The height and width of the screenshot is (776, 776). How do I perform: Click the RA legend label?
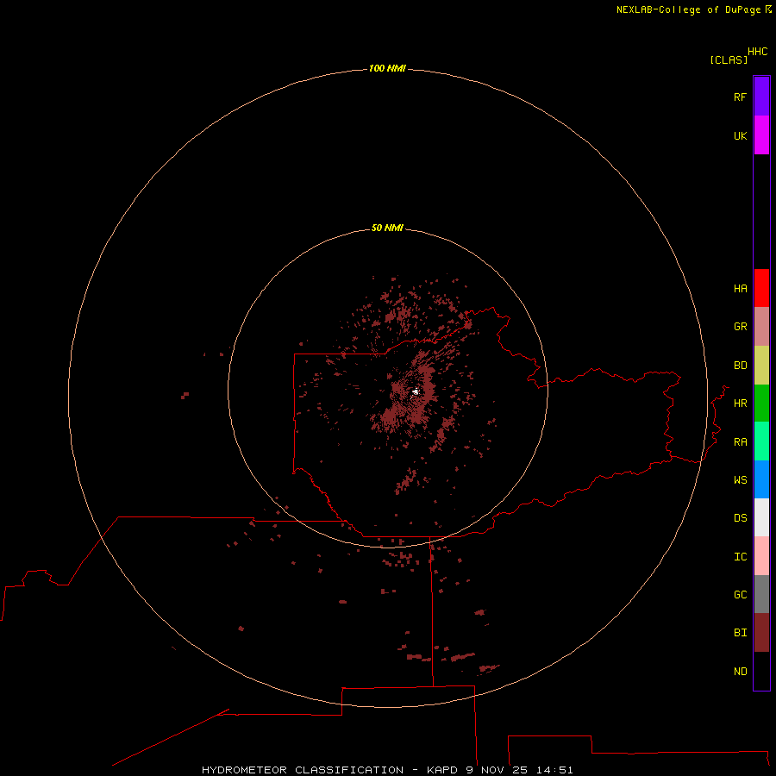[x=740, y=442]
